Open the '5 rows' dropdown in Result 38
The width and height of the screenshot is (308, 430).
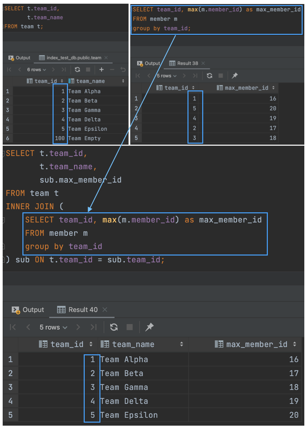click(x=166, y=76)
